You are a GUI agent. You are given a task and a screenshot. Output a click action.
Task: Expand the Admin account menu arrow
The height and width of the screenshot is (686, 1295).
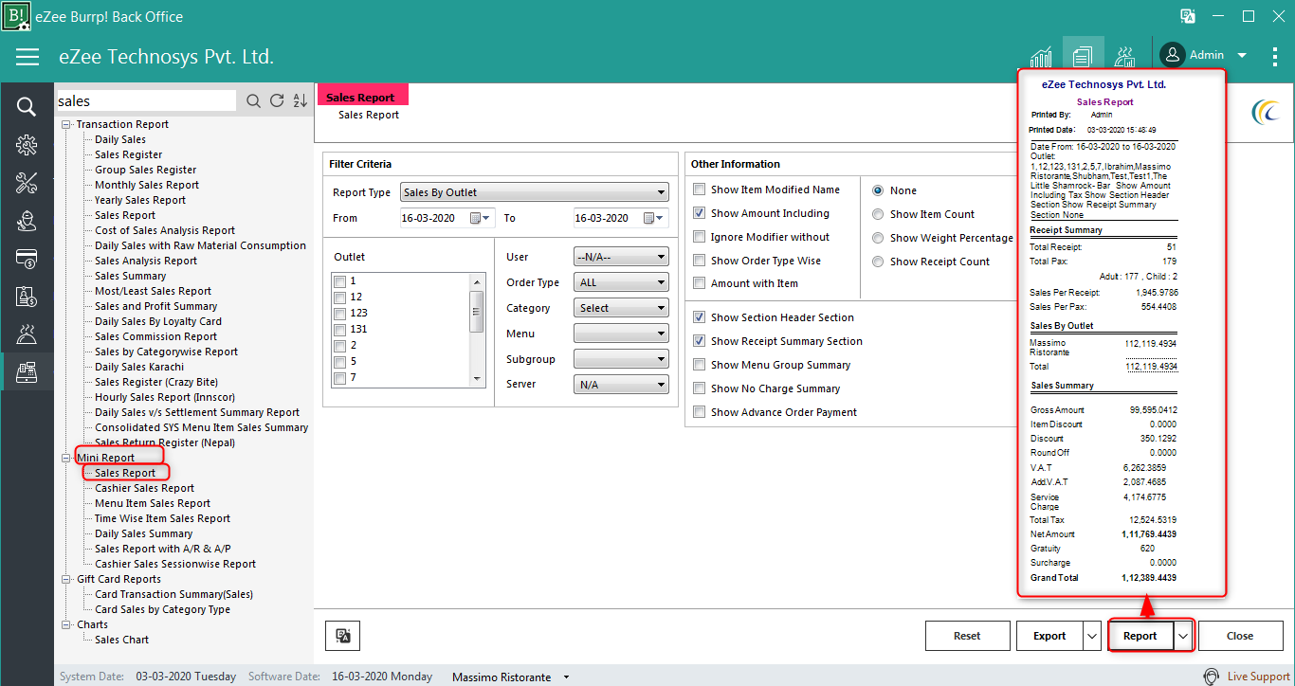click(x=1242, y=55)
